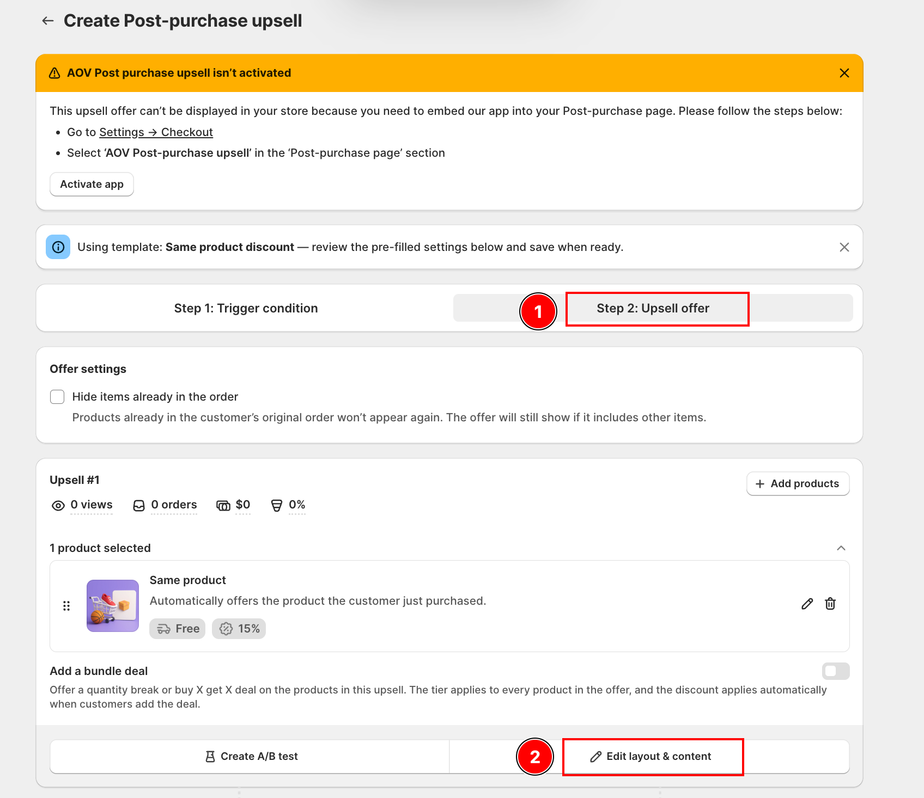The width and height of the screenshot is (924, 798).
Task: Open the Settings → Checkout link
Action: (156, 132)
